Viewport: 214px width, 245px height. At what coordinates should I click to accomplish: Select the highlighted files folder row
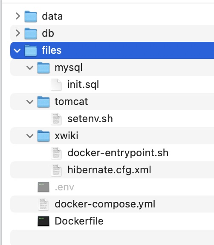[x=112, y=50]
